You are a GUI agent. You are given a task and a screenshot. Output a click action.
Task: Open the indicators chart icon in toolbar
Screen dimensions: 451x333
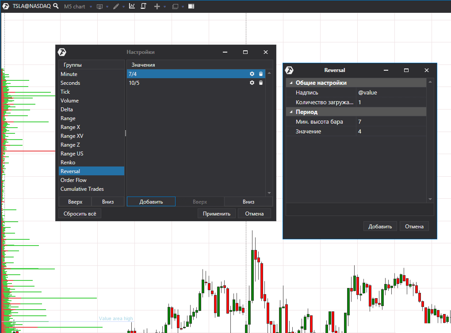point(132,7)
